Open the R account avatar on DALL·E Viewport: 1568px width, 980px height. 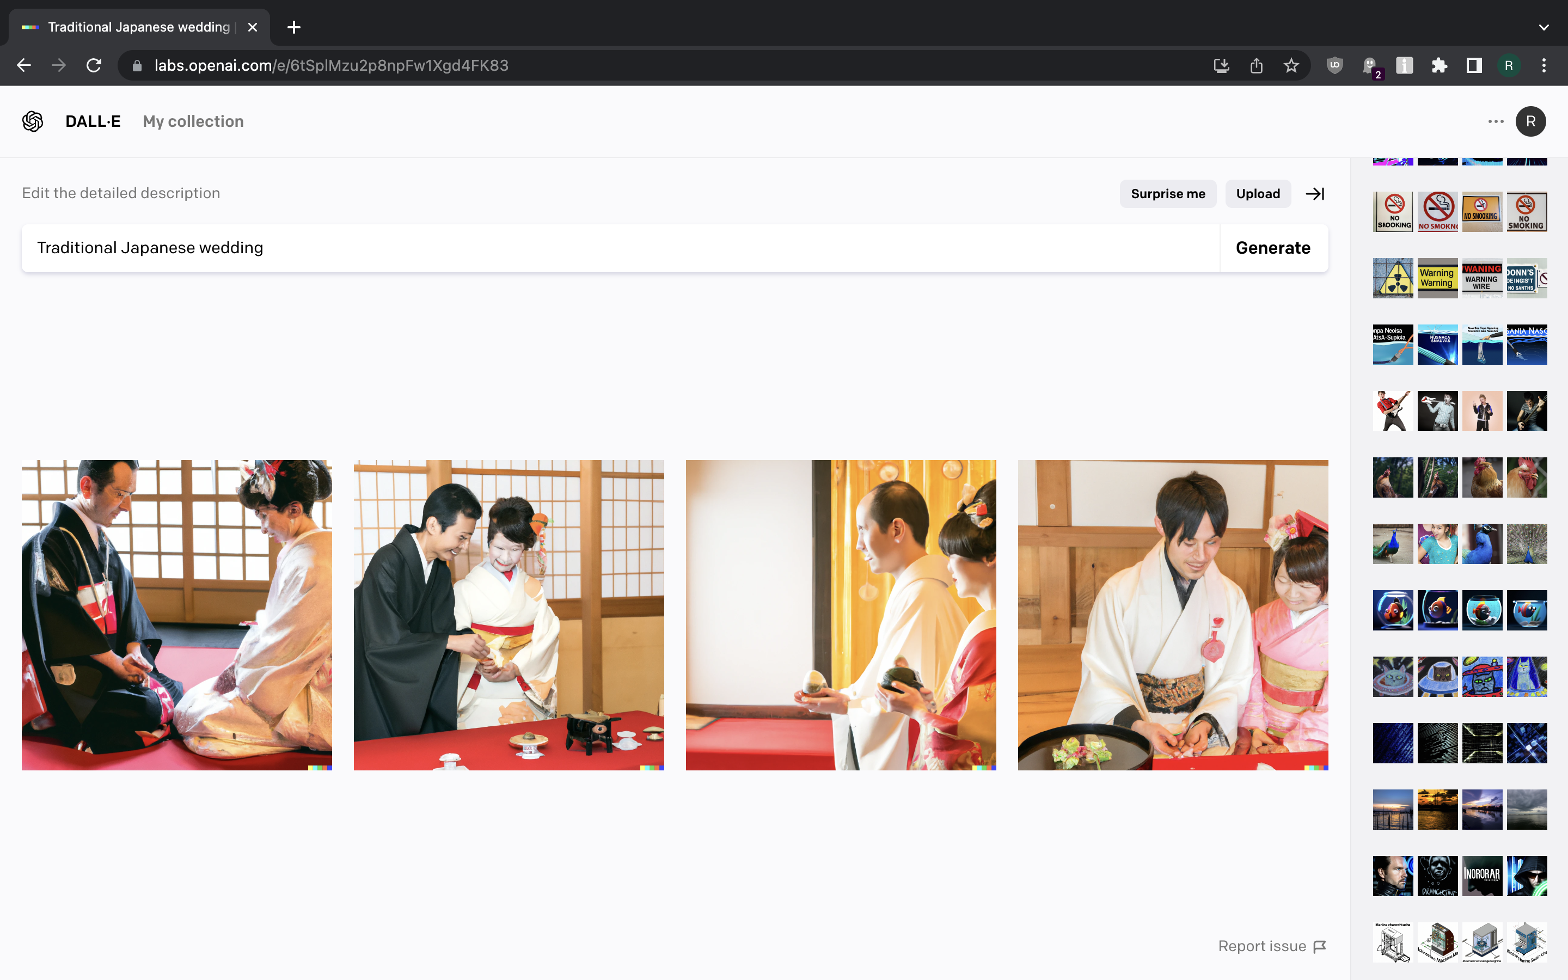(1530, 121)
